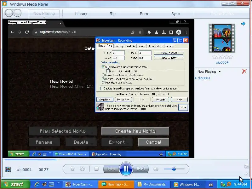Click the 9:44 AM taskbar clock

(x=240, y=184)
